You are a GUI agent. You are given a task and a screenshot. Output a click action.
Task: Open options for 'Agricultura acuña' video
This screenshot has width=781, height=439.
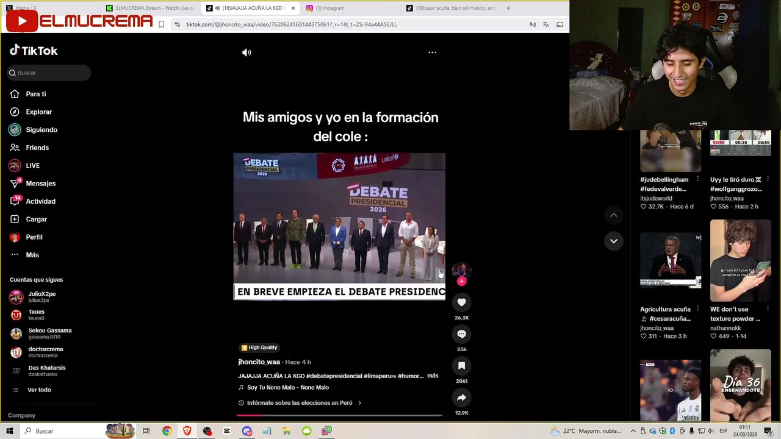tap(698, 309)
